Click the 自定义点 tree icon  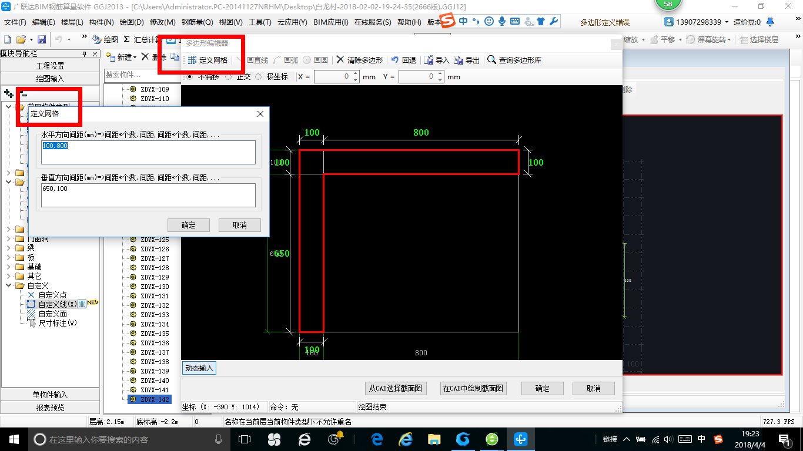coord(32,295)
